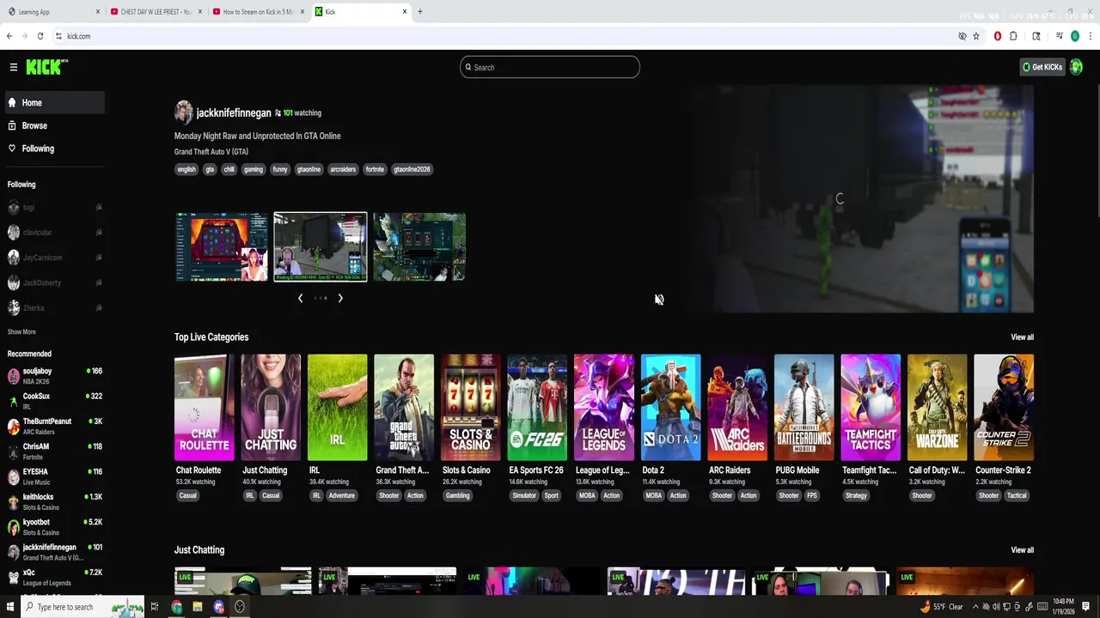Open recommended channel TheBurntPeanut

coord(55,426)
